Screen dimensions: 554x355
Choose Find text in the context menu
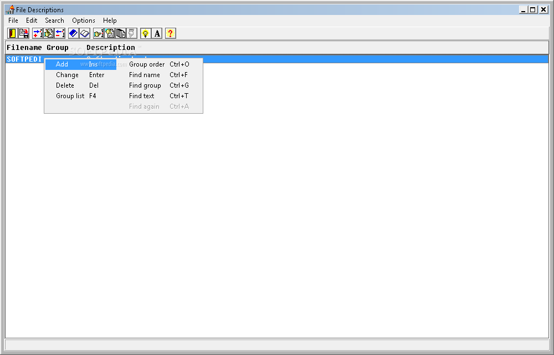[x=159, y=96]
